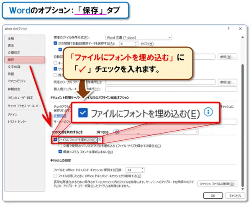
Task: Check 文書で使用されている文字だけを埋め込む option
Action: [x=60, y=146]
